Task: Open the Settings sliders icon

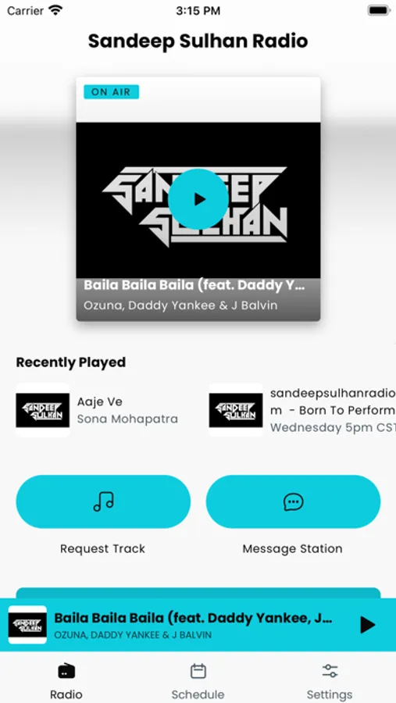Action: click(x=330, y=671)
